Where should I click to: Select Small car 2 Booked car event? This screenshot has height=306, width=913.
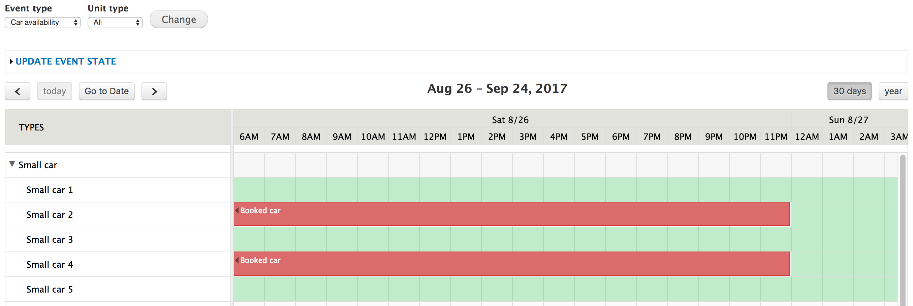[x=511, y=214]
